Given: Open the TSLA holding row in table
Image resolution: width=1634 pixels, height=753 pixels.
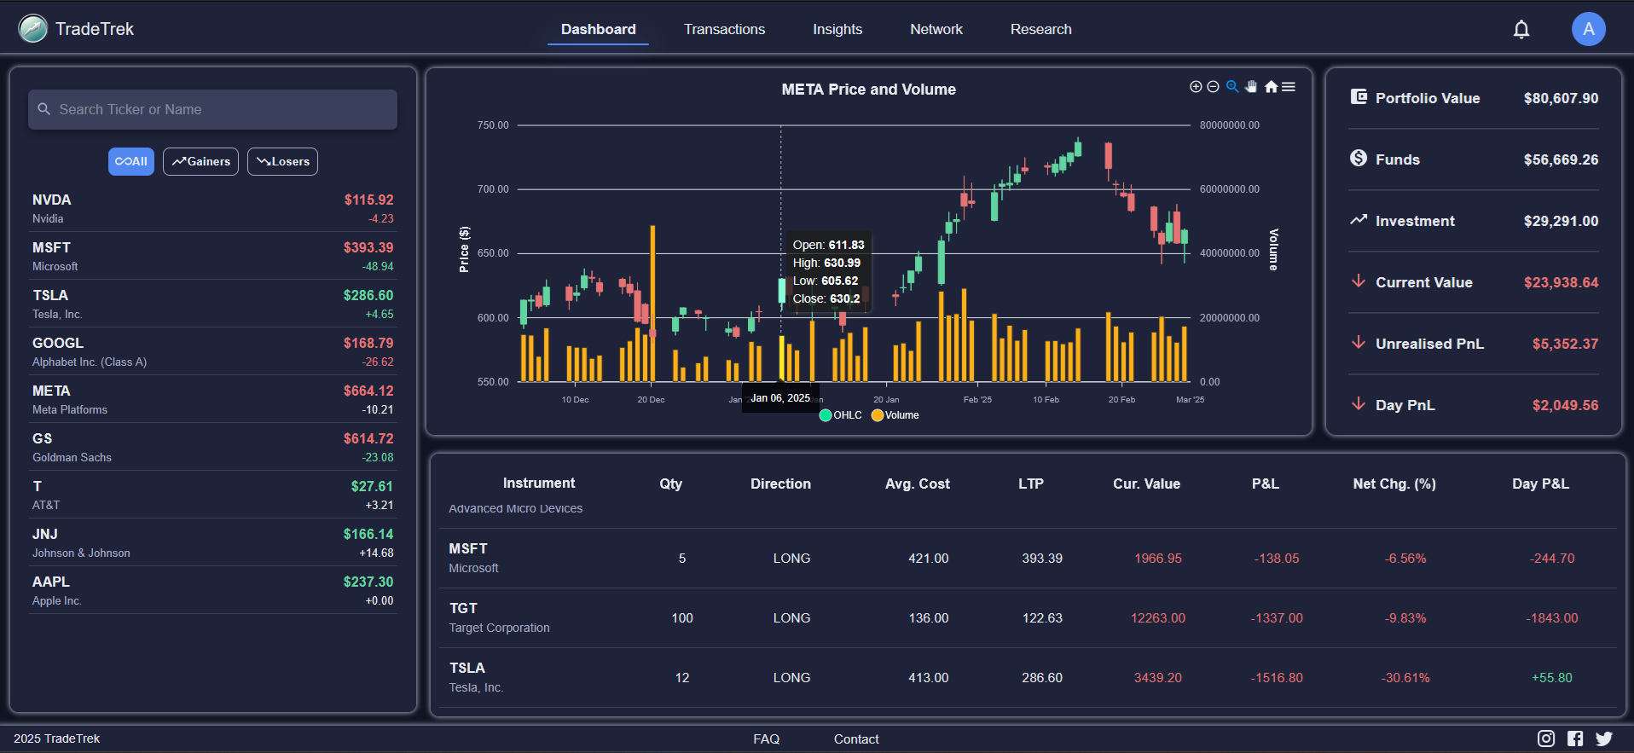Looking at the screenshot, I should click(1028, 678).
